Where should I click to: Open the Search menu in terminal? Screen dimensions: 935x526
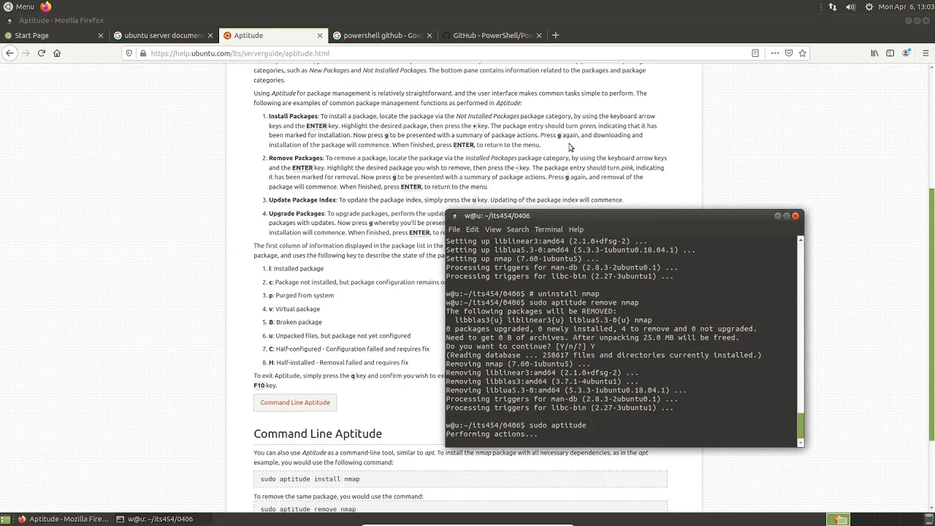coord(517,229)
